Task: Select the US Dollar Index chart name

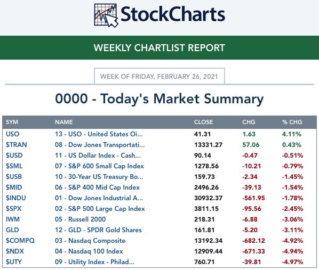Action: click(98, 156)
